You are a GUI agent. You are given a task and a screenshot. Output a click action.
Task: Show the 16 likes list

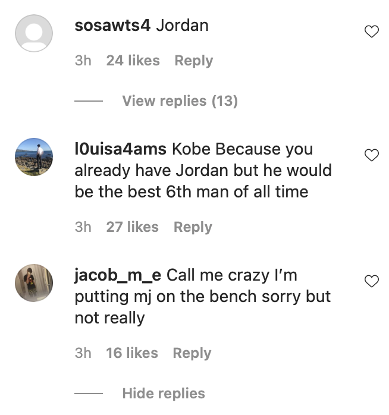132,353
